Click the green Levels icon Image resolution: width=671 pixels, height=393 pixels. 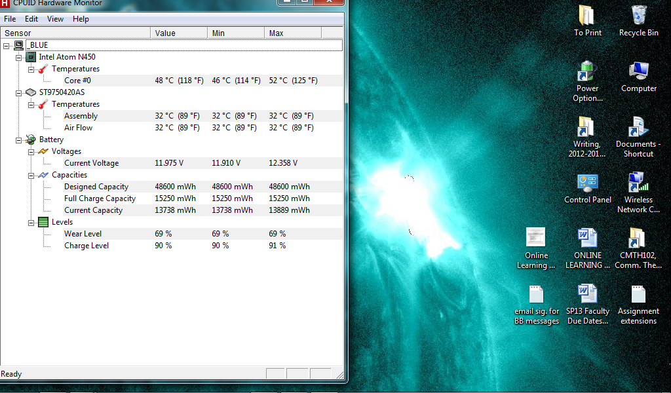(x=43, y=222)
